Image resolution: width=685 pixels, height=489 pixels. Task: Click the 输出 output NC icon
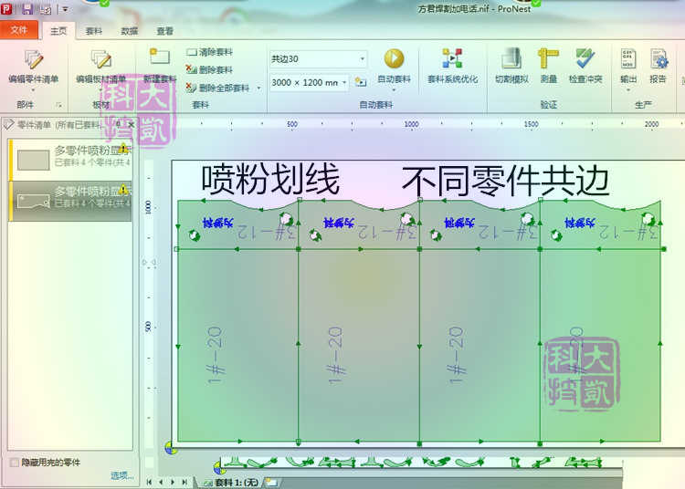click(x=627, y=58)
